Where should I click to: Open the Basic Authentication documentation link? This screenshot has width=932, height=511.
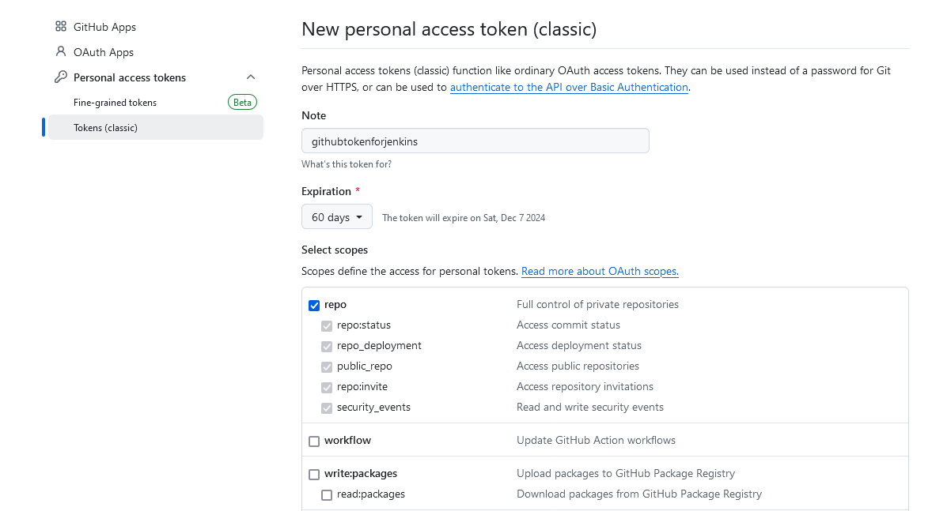[x=569, y=87]
